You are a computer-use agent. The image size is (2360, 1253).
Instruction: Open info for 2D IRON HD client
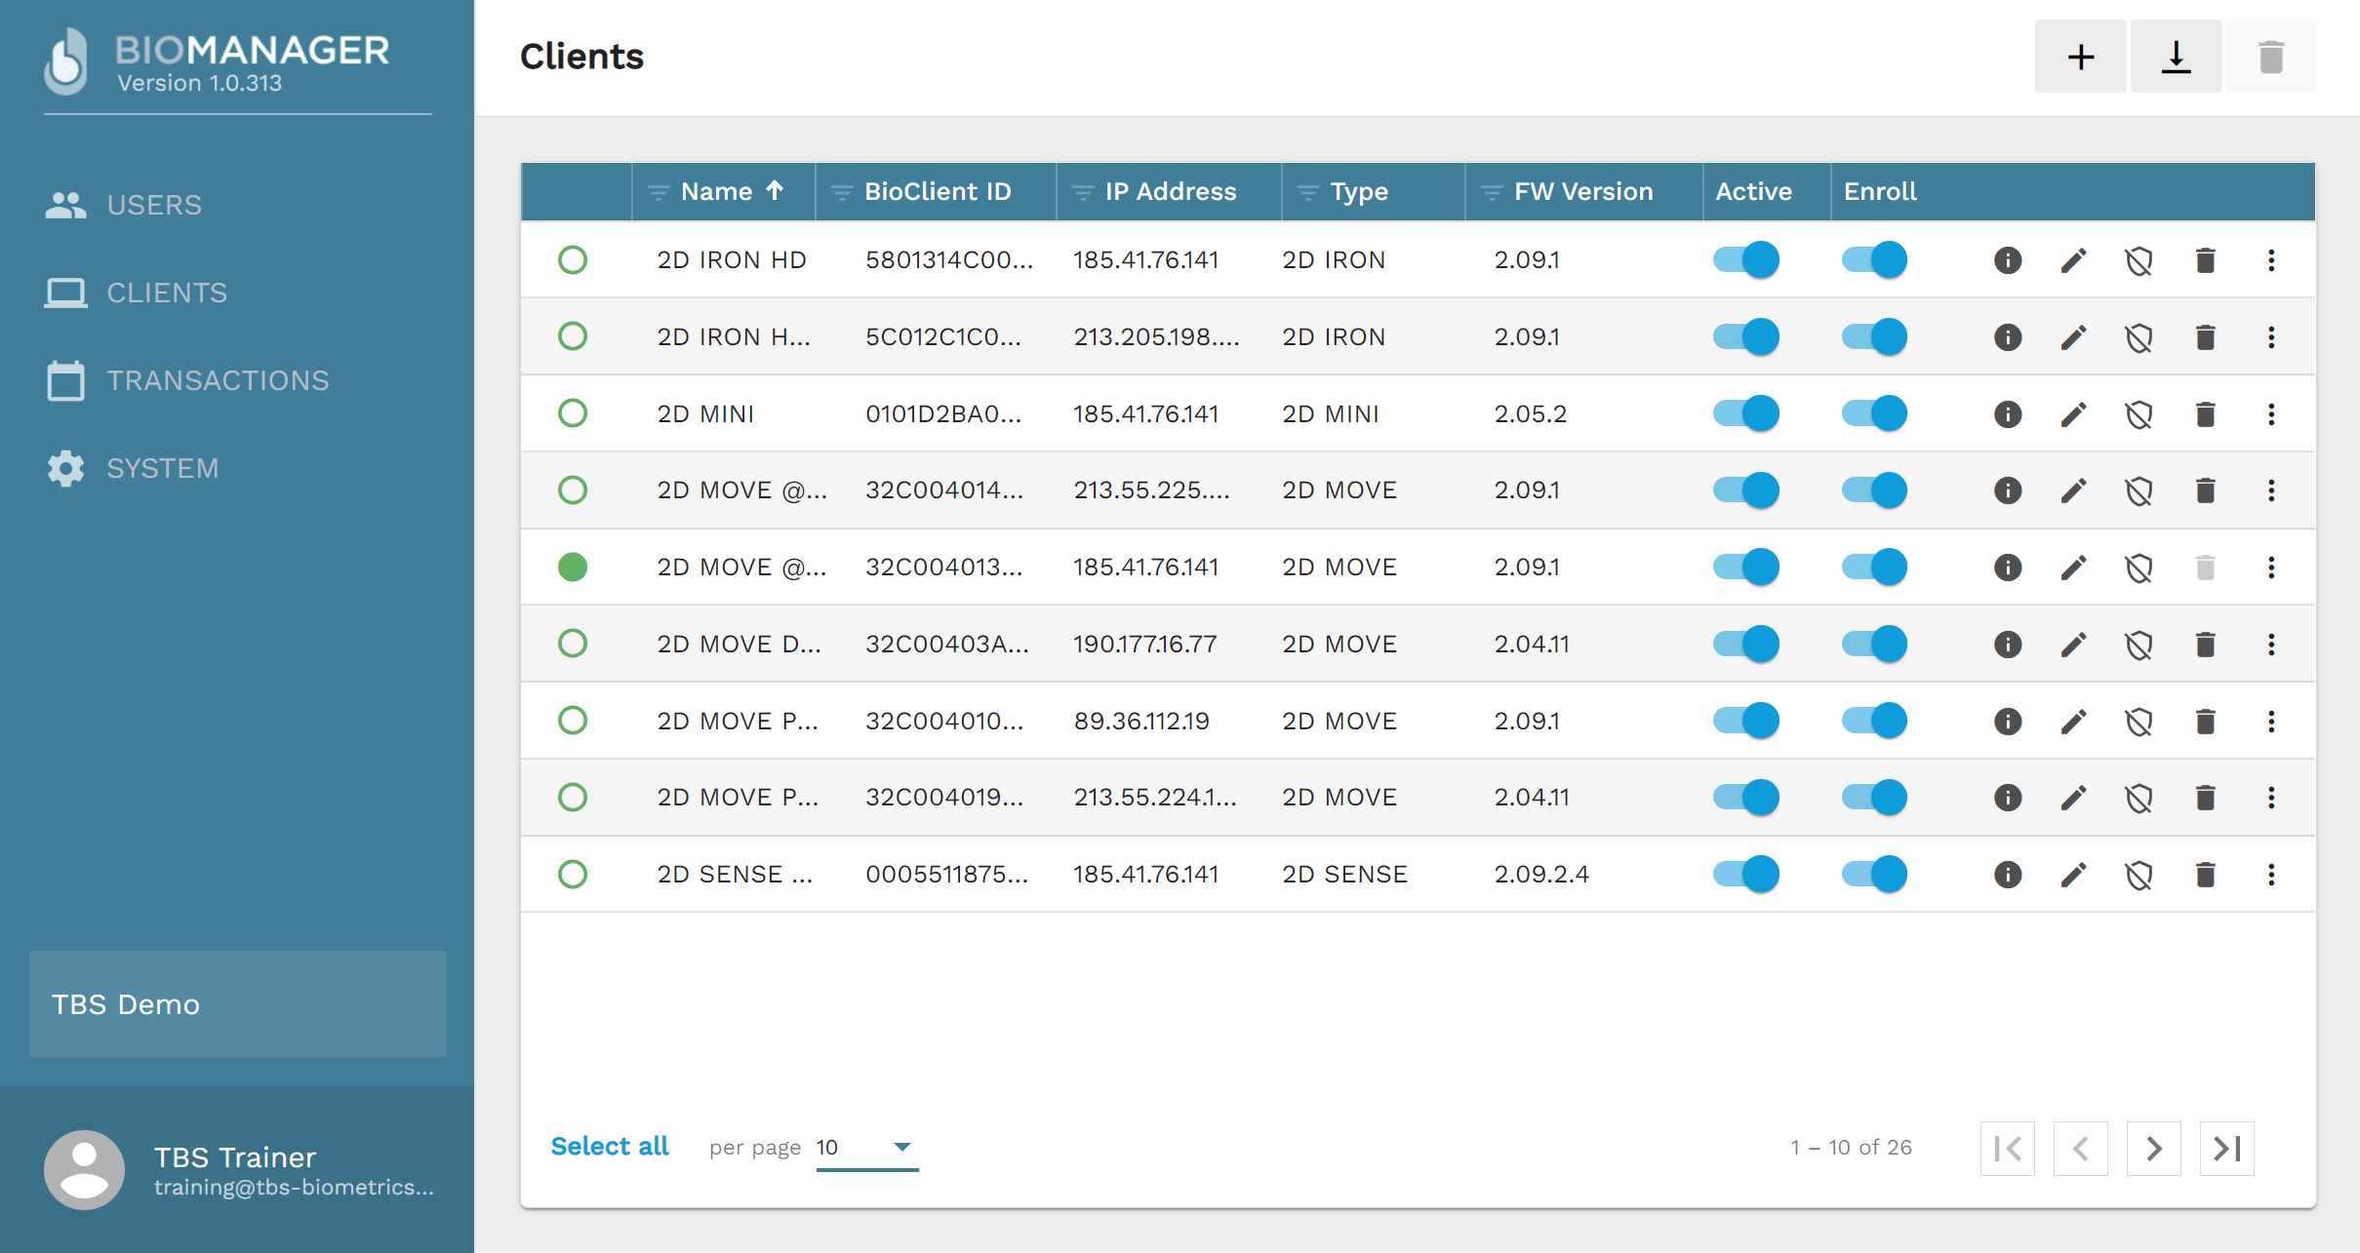pyautogui.click(x=2007, y=260)
